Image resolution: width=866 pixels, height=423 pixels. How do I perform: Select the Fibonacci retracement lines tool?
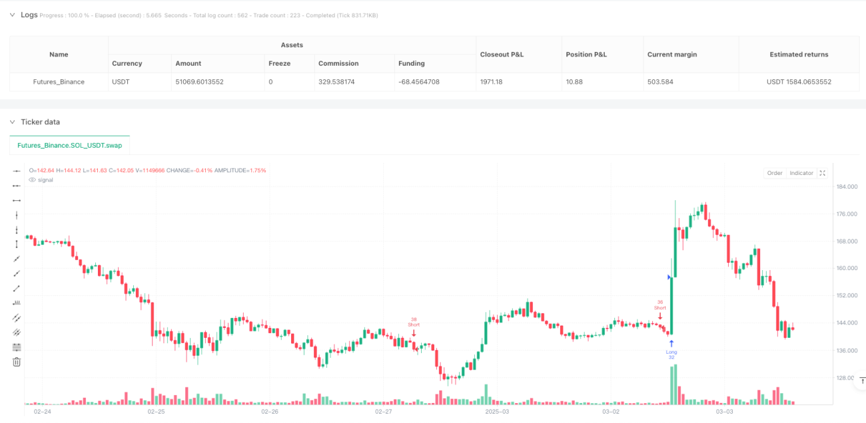pyautogui.click(x=17, y=347)
